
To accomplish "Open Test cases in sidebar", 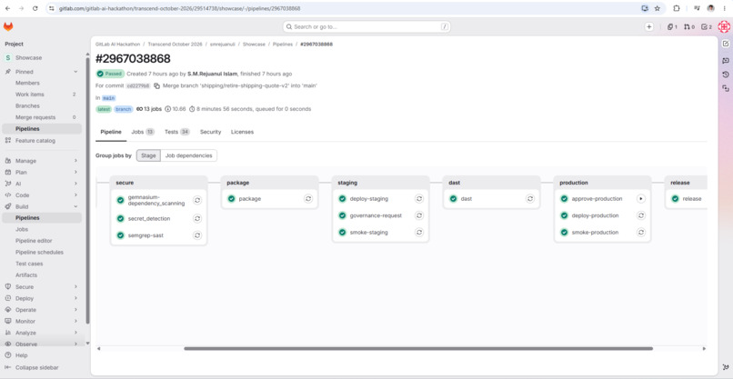I will (29, 264).
